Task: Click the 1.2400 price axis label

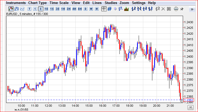Action: coord(189,57)
